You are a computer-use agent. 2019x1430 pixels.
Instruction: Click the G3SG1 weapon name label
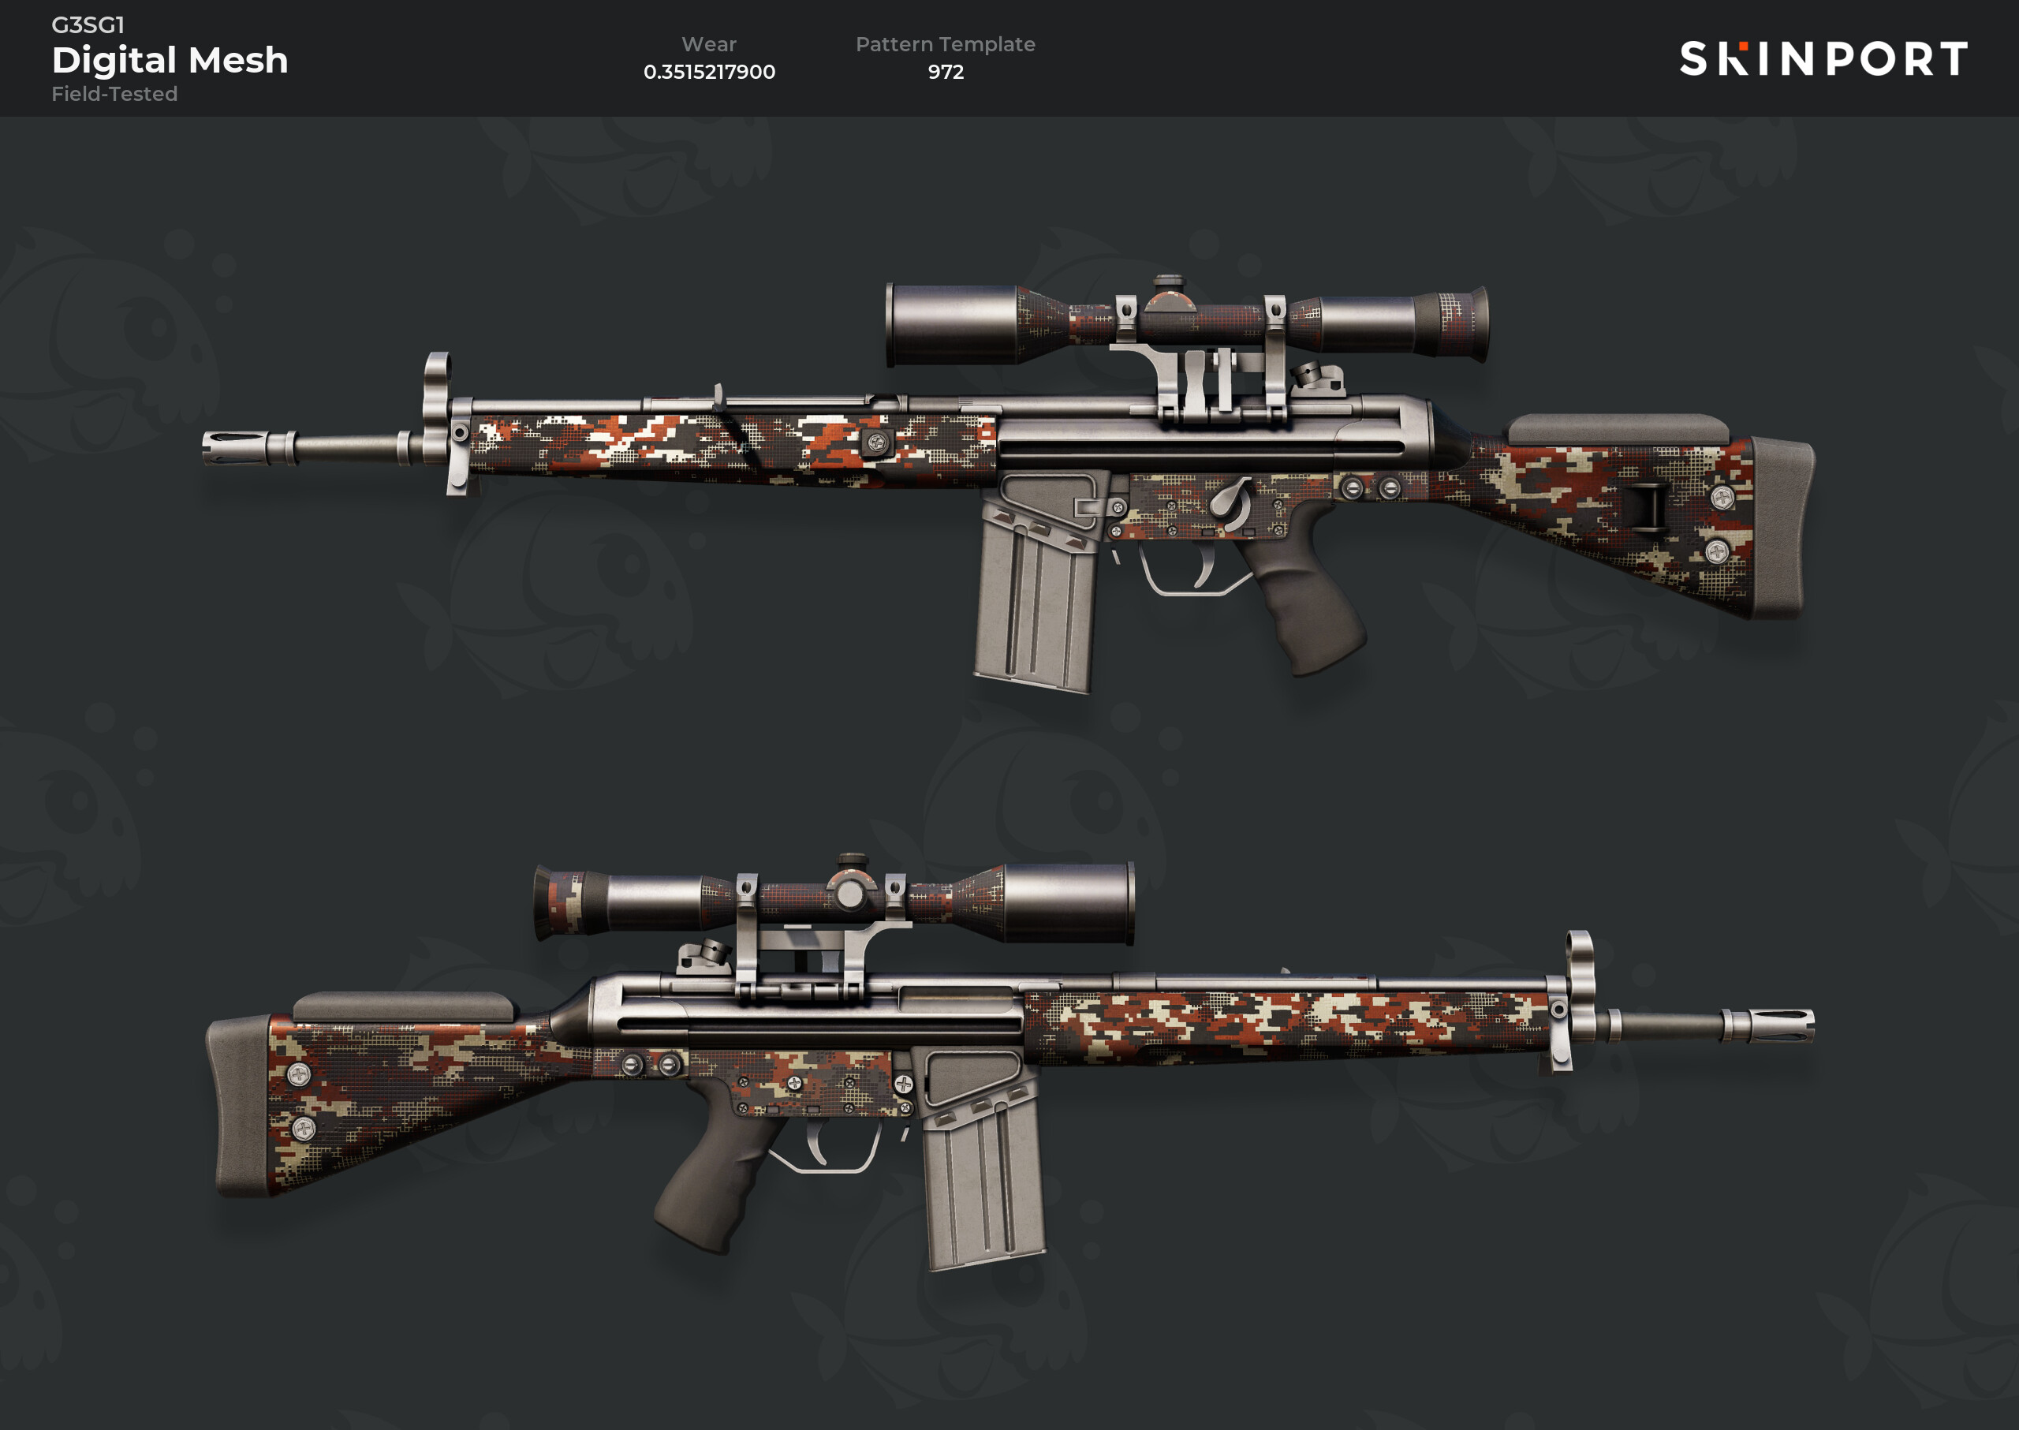(88, 24)
